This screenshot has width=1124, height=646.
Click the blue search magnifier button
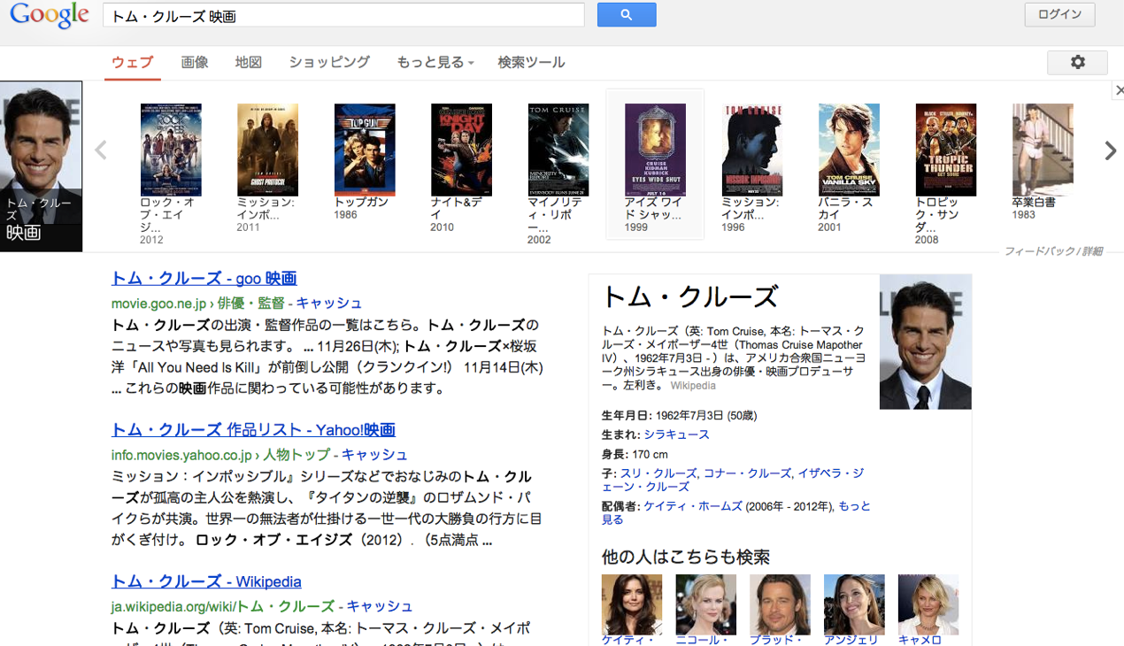click(x=627, y=15)
